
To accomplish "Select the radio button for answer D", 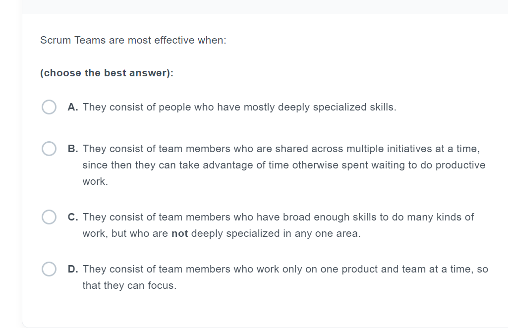I will (49, 269).
